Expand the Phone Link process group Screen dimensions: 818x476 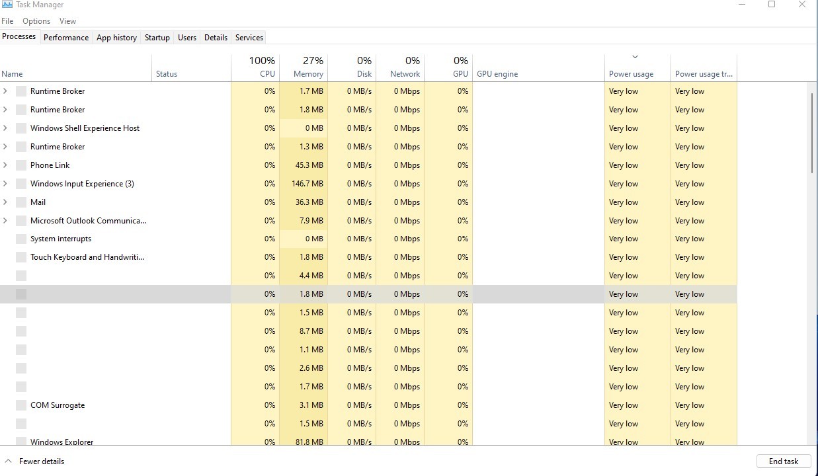(5, 165)
